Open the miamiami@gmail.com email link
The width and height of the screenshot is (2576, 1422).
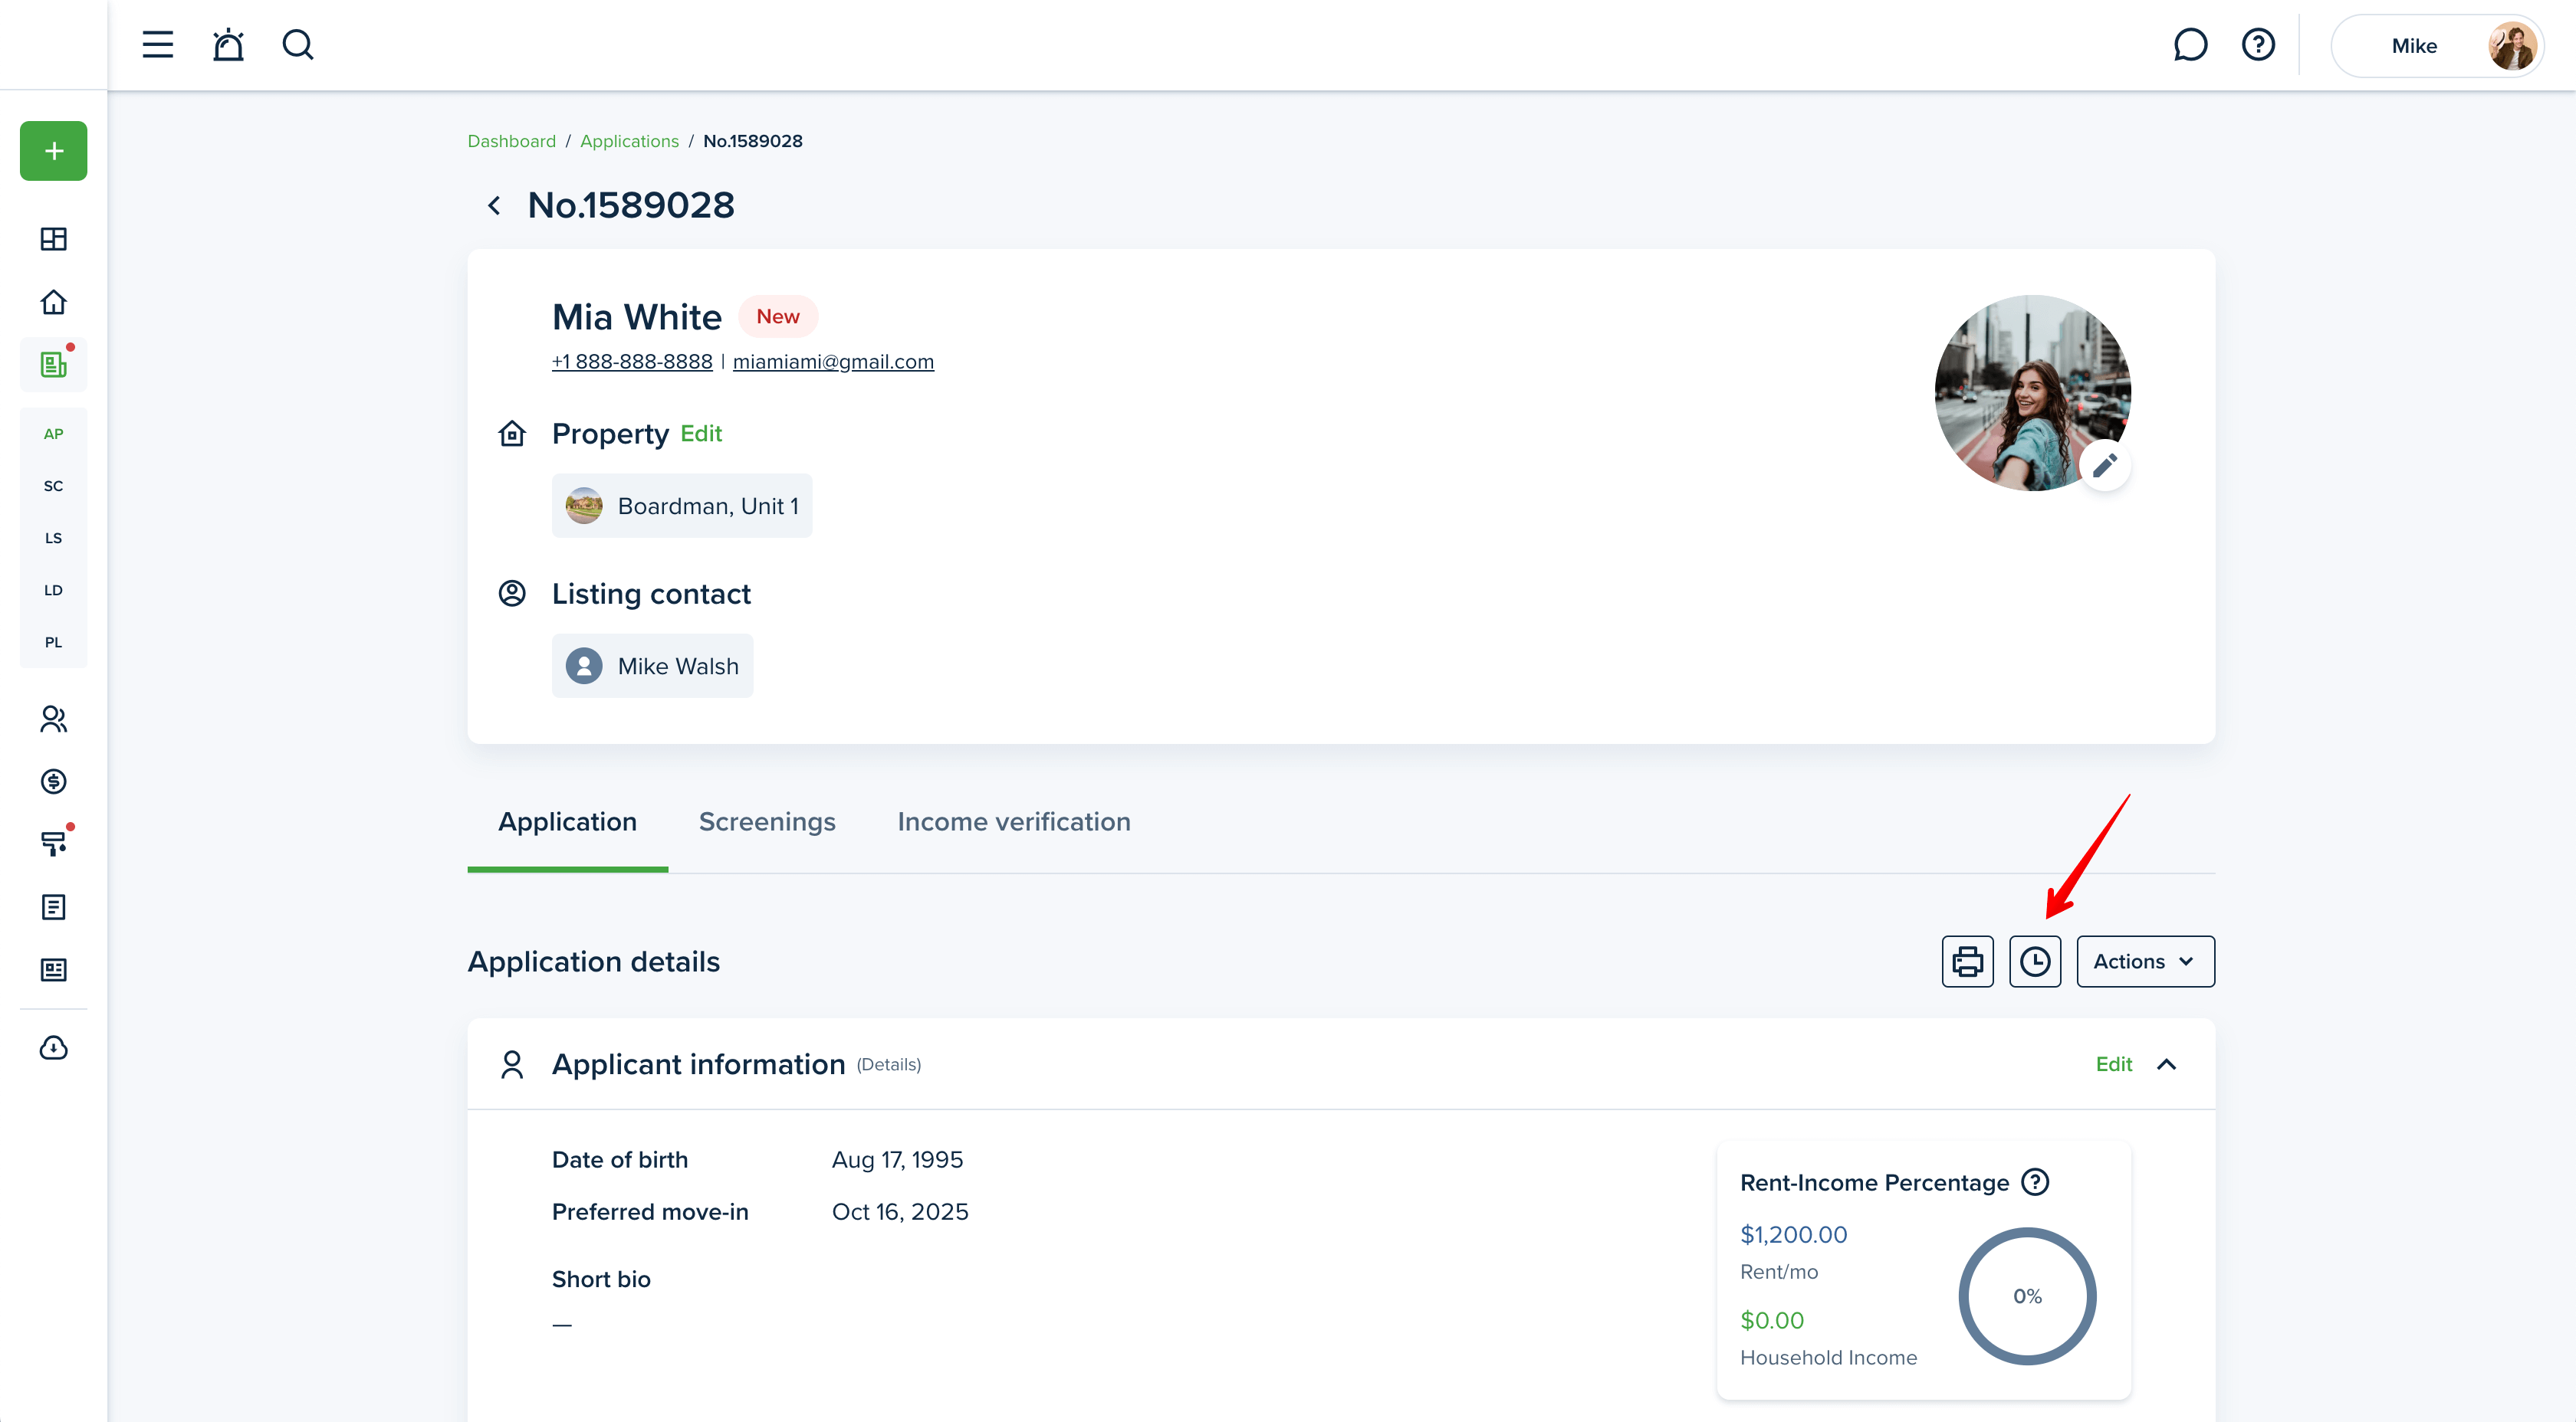(833, 362)
